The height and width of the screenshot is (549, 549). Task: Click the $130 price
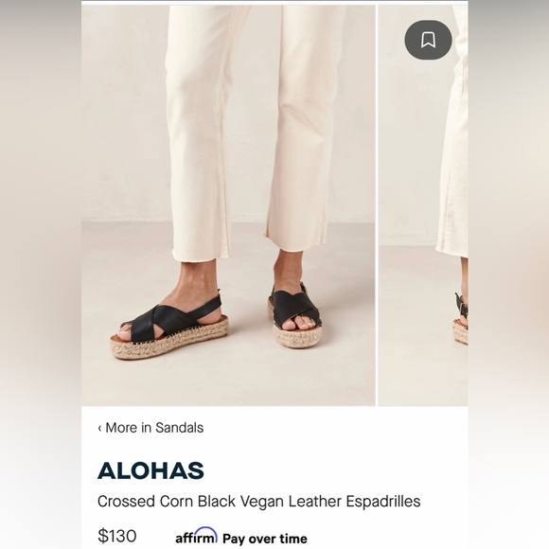pos(117,536)
